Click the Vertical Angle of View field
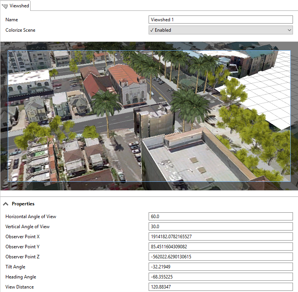 (221, 227)
